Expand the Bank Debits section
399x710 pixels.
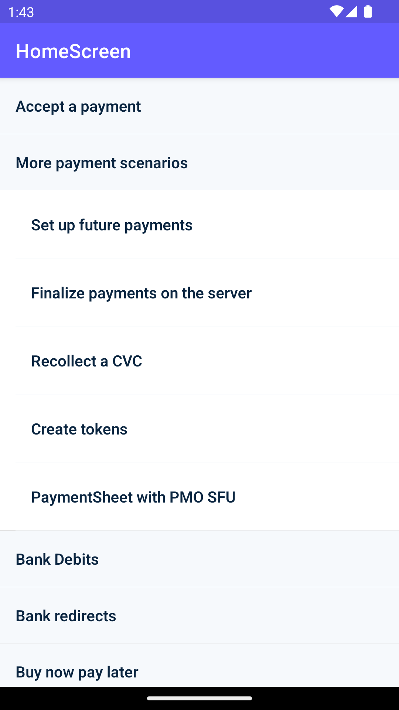[57, 559]
